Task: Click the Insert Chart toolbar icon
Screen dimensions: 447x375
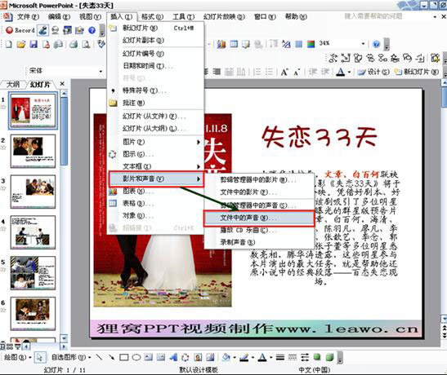Action: (221, 44)
